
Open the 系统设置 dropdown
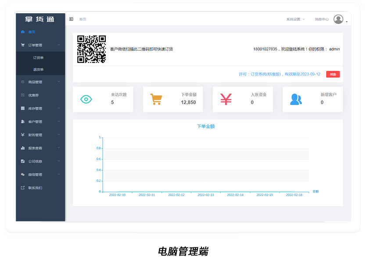(x=295, y=19)
